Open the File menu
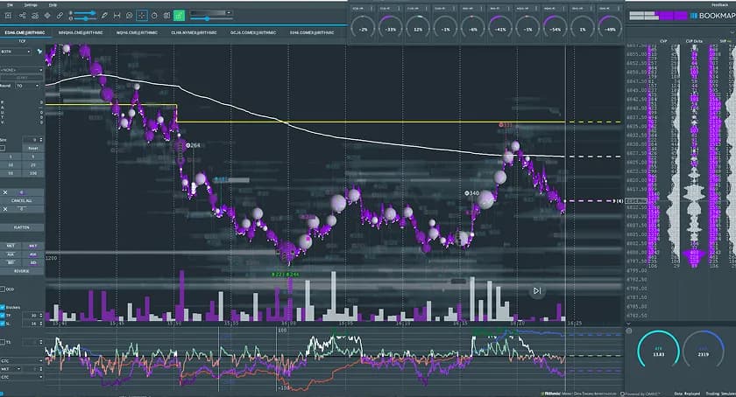Image resolution: width=736 pixels, height=397 pixels. [x=10, y=4]
